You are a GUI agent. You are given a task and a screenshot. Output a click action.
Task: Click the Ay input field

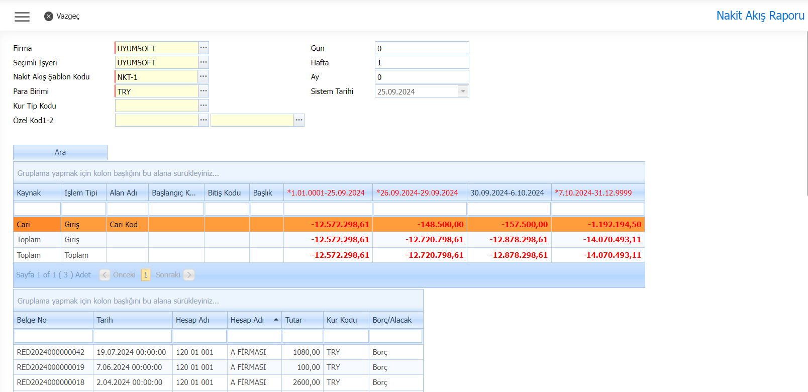pyautogui.click(x=422, y=77)
